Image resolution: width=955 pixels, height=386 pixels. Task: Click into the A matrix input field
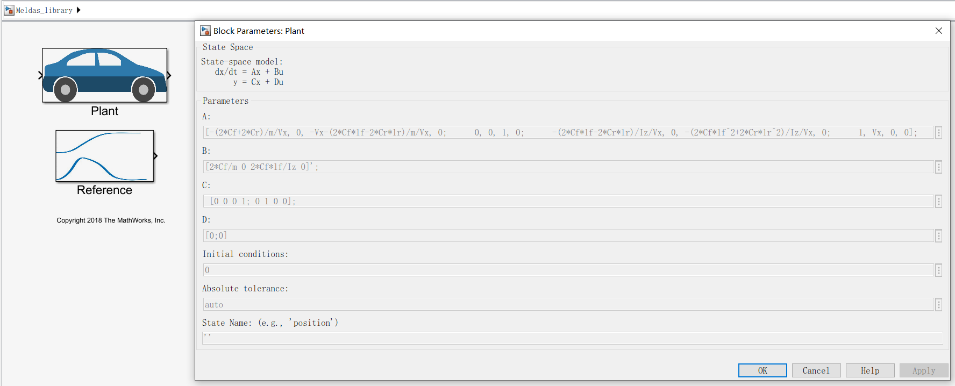[x=568, y=132]
